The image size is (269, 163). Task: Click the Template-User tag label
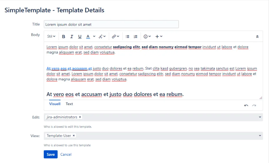click(x=59, y=135)
